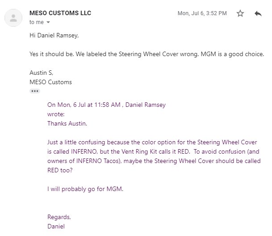
Task: Click the "Austin S," signature line
Action: click(x=42, y=73)
